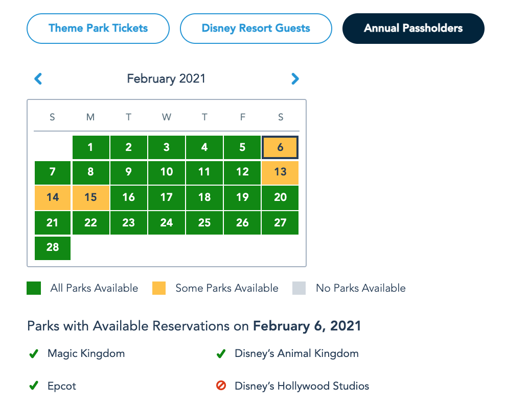Click the green checkmark beside Epcot
This screenshot has width=505, height=410.
34,386
